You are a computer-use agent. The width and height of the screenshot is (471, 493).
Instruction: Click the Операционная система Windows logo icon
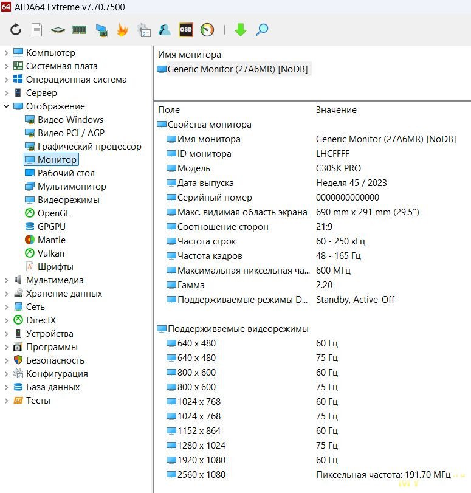18,79
